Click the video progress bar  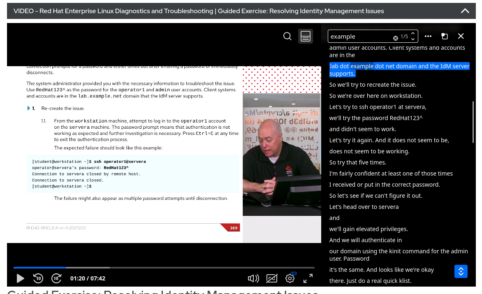coord(164,268)
